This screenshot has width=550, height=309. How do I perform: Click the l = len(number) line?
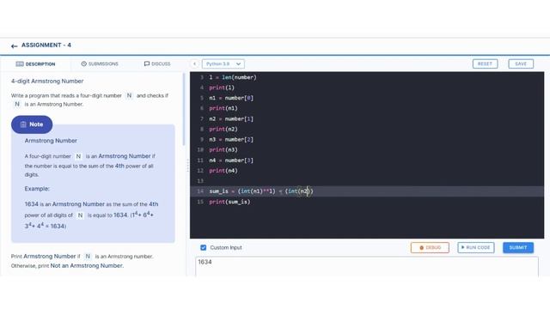(233, 77)
